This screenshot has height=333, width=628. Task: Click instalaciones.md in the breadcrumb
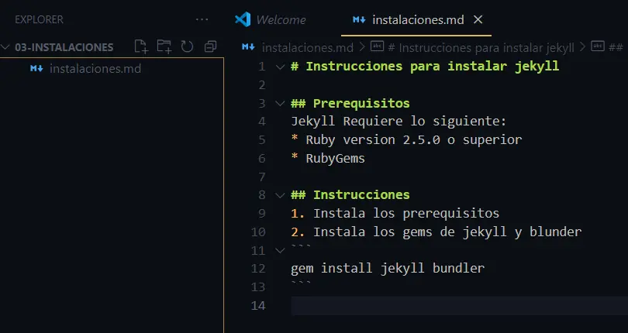click(308, 48)
